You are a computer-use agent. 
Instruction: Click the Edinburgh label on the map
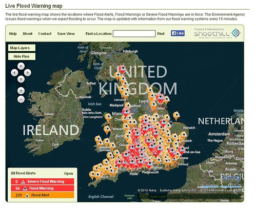pyautogui.click(x=130, y=51)
